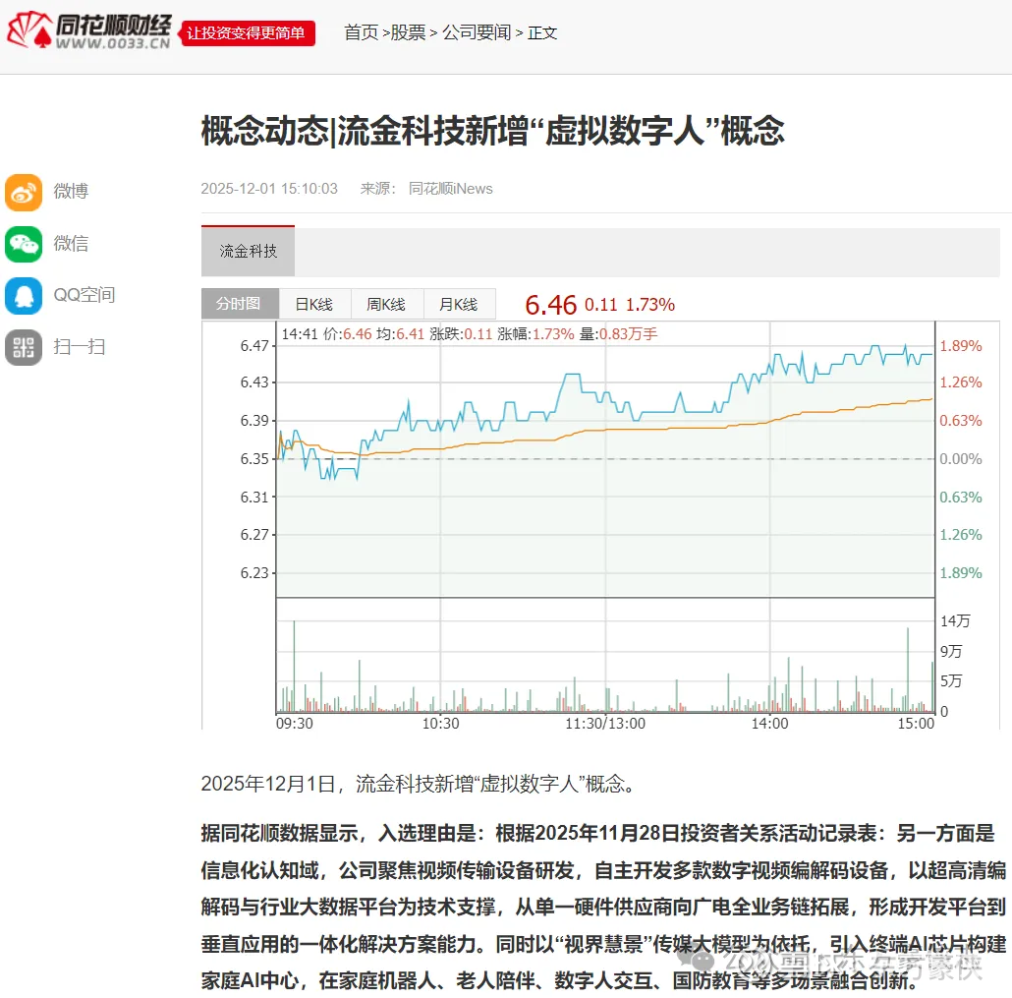The width and height of the screenshot is (1012, 998).
Task: Click the timestamp 2025-12-01 15:10:03
Action: [269, 189]
